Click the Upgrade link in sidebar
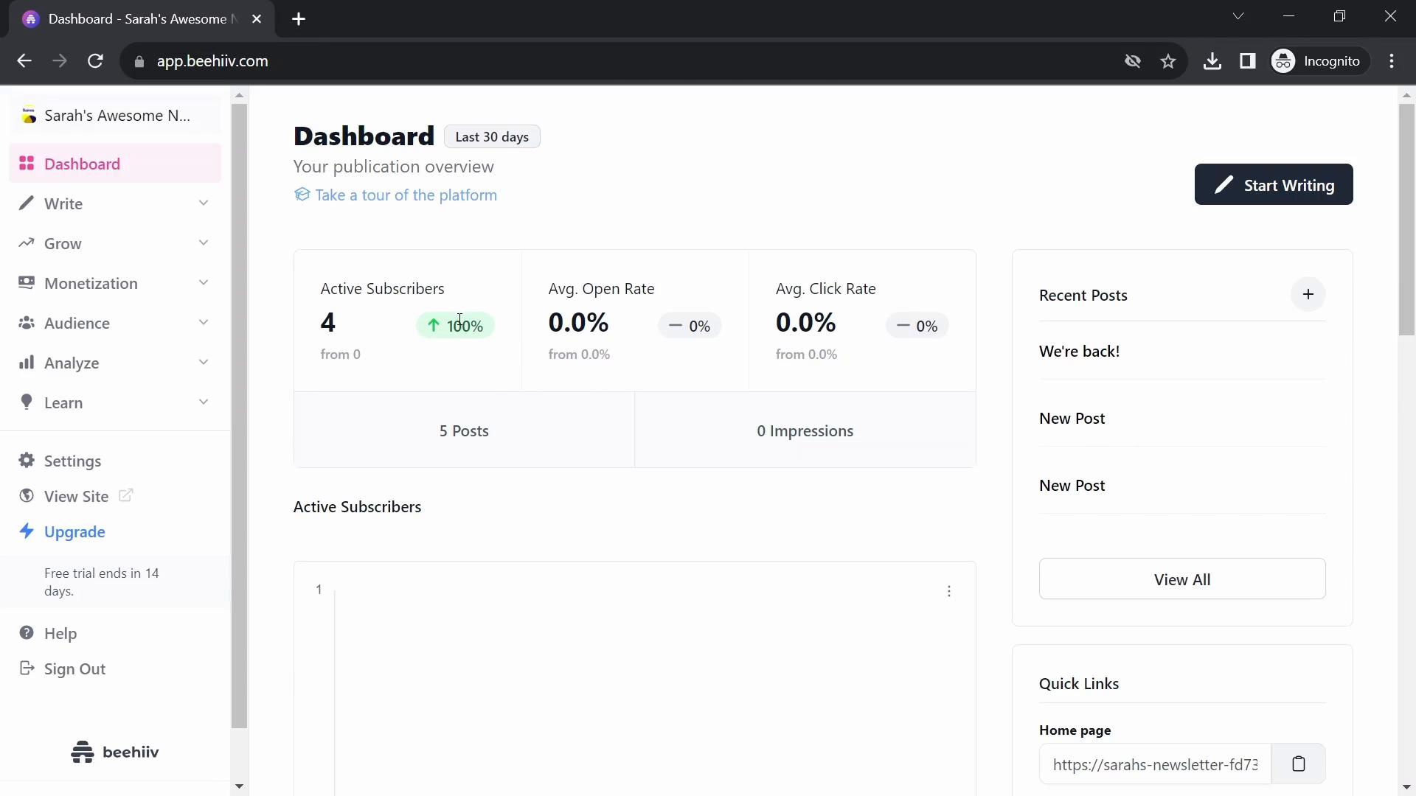This screenshot has height=796, width=1416. 75,531
